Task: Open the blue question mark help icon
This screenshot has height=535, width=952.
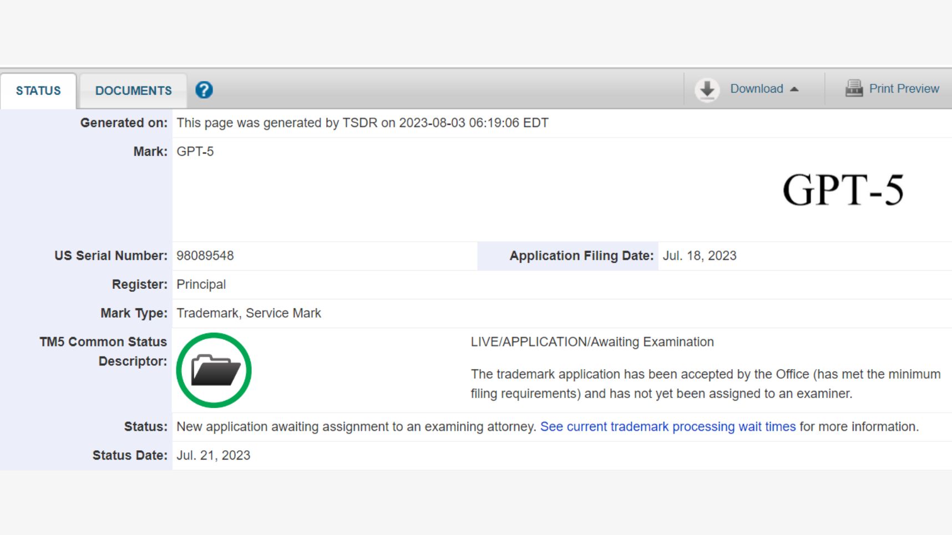Action: point(204,90)
